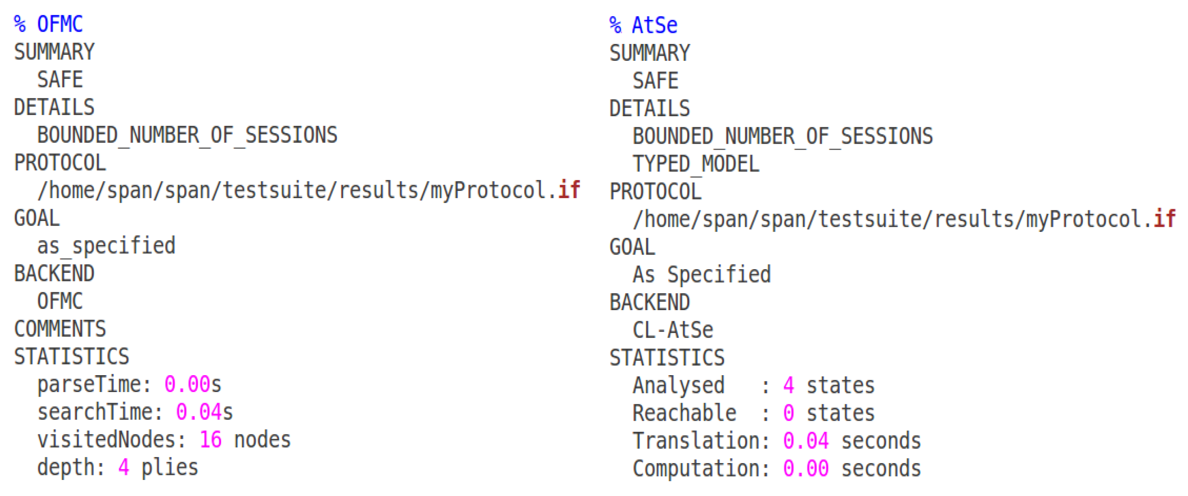
Task: Click SAFE under the AtSe summary
Action: click(655, 81)
